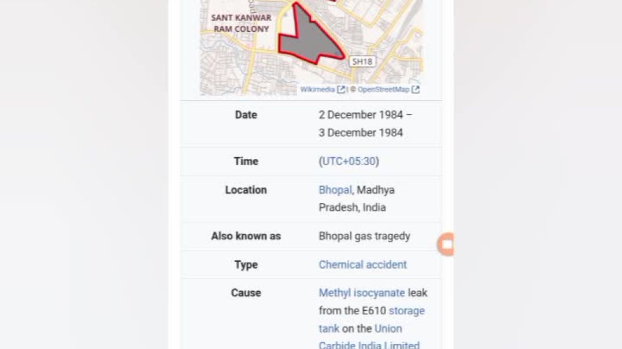Click the OpenStreetMap external link icon
Image resolution: width=622 pixels, height=349 pixels.
[x=416, y=90]
